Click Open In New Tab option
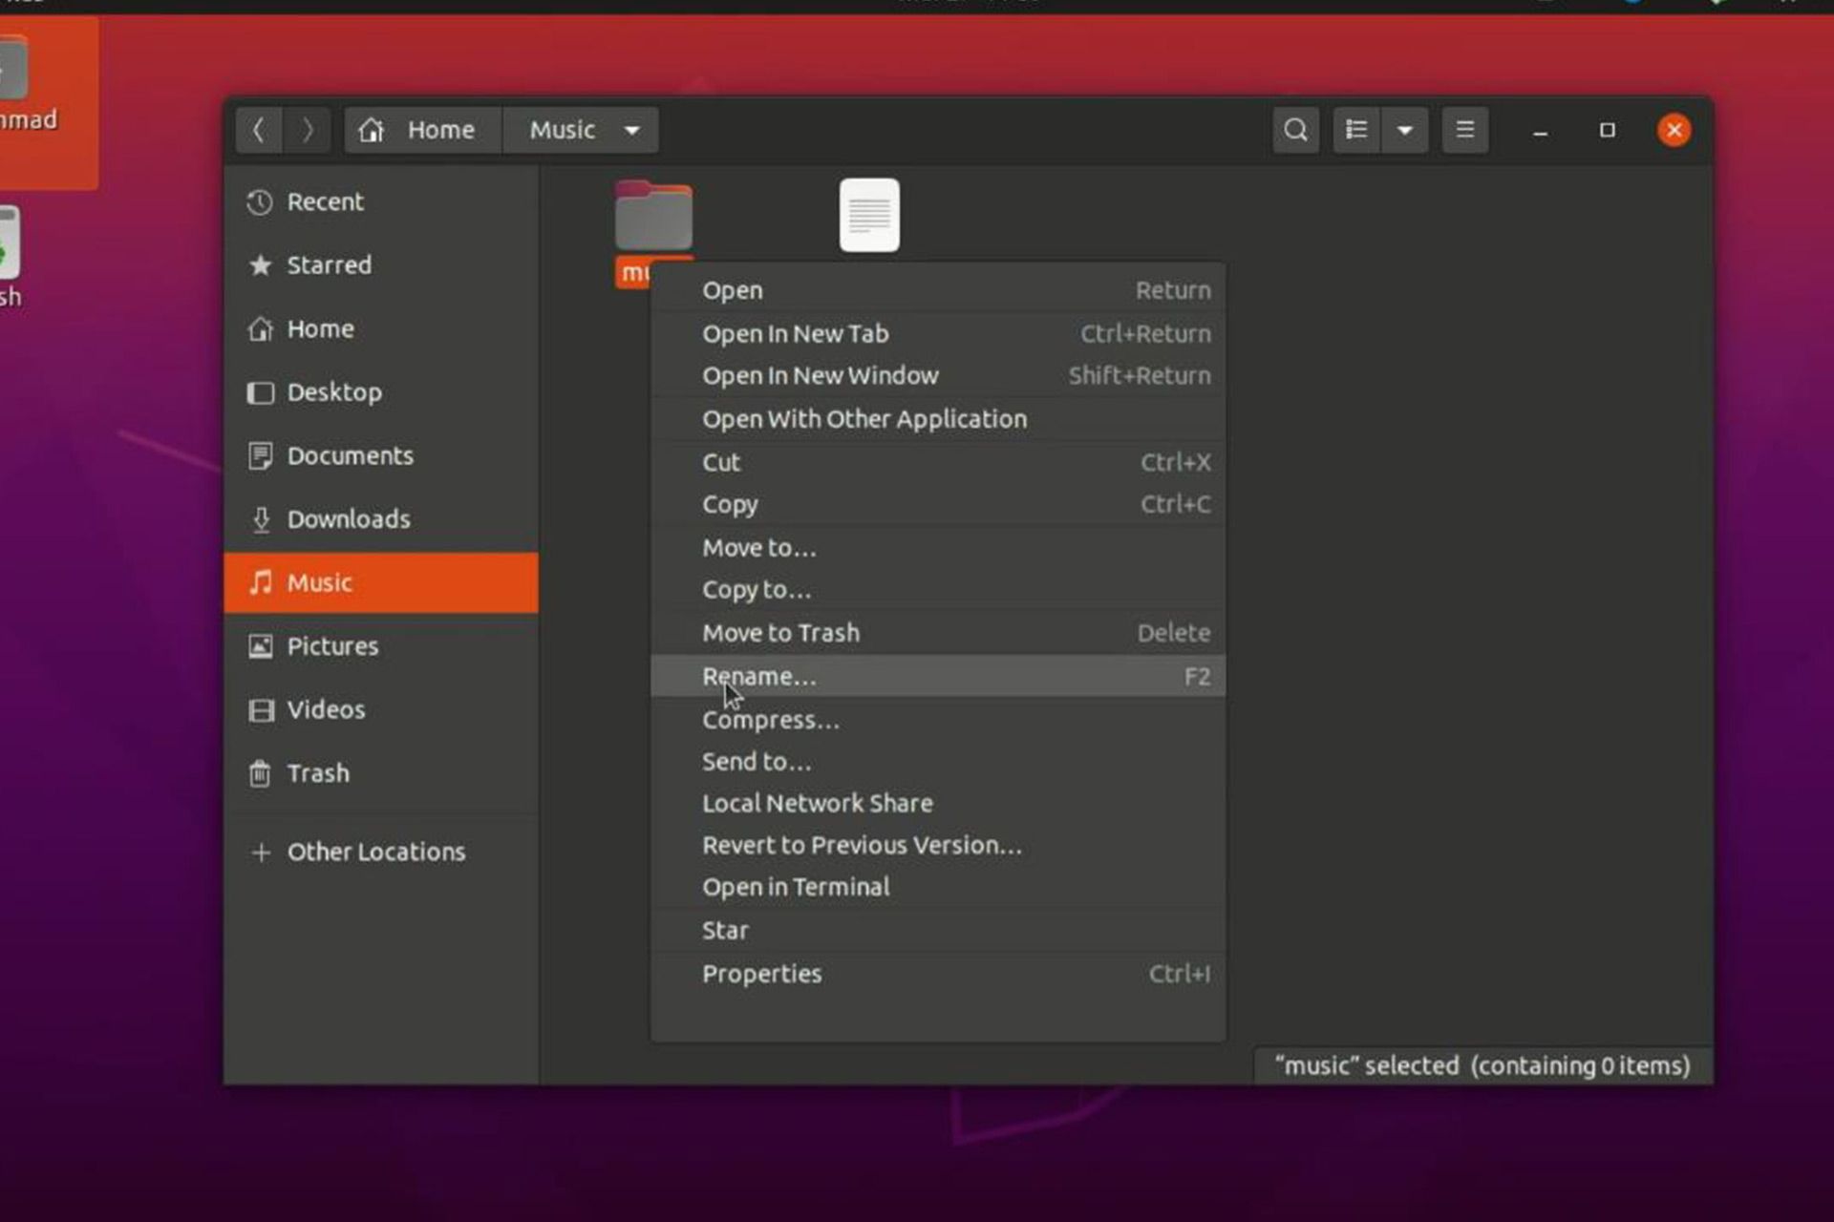Viewport: 1834px width, 1222px height. tap(796, 333)
